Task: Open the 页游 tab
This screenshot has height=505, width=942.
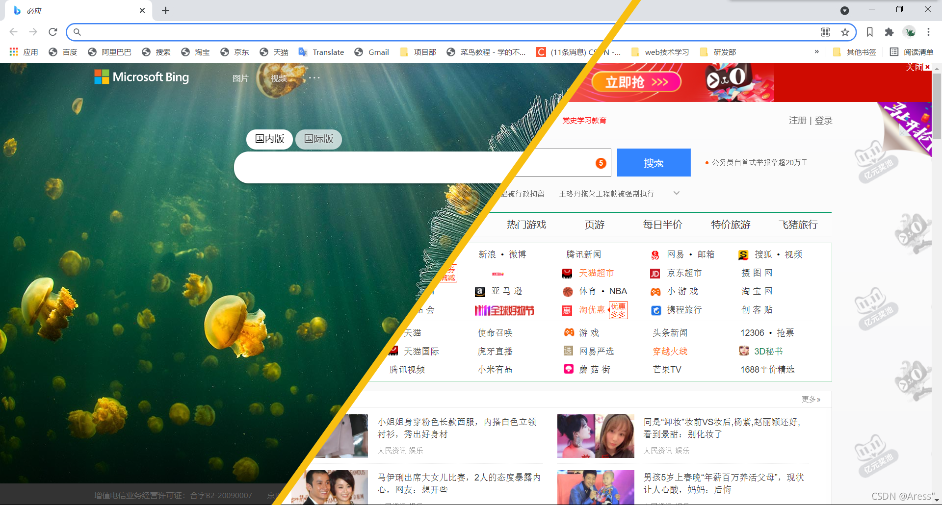Action: coord(595,225)
